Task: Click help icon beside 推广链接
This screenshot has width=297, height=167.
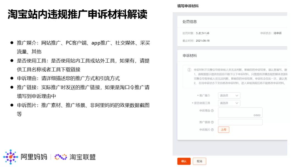Action: [212, 122]
